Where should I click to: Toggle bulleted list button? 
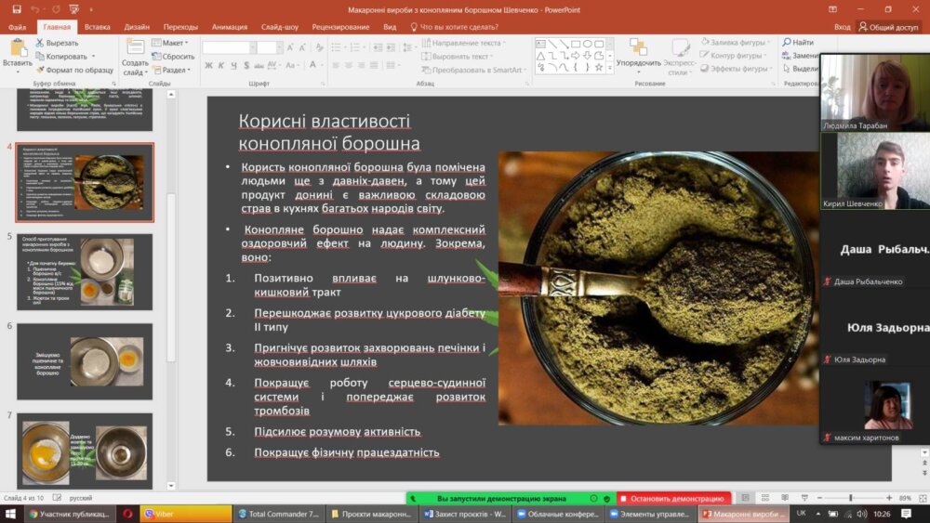click(x=339, y=47)
